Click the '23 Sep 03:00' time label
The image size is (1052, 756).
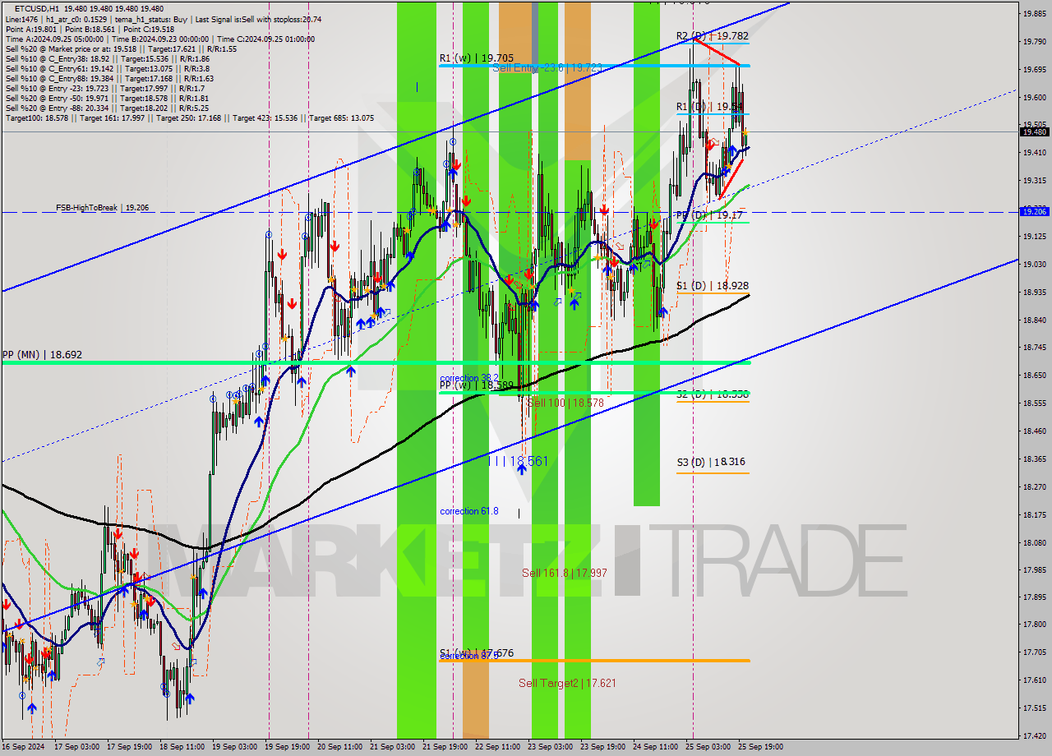[551, 747]
